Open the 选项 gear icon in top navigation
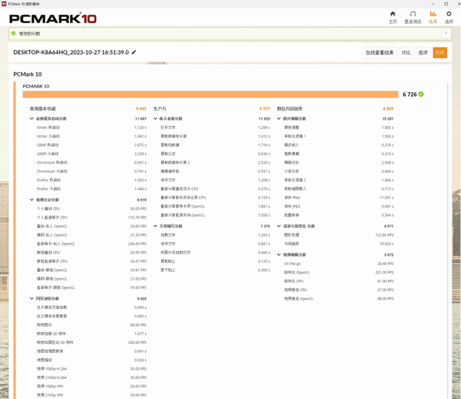461x399 pixels. tap(449, 14)
